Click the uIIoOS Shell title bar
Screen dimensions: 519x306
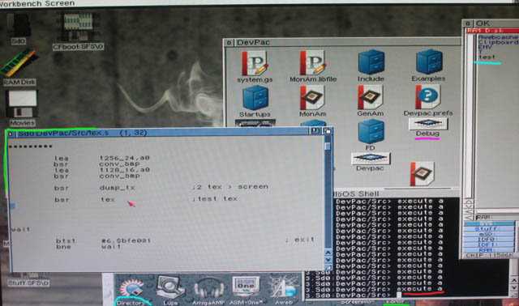pos(397,194)
